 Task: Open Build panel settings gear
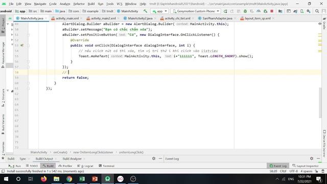point(154,158)
